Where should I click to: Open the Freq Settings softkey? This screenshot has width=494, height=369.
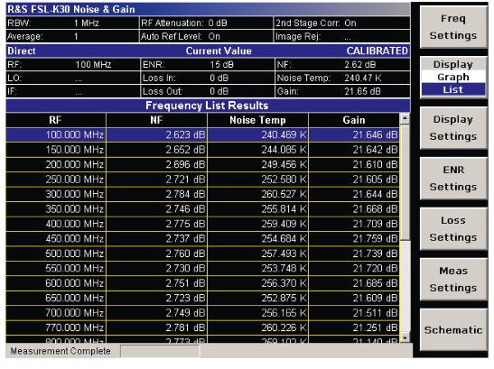coord(453,27)
